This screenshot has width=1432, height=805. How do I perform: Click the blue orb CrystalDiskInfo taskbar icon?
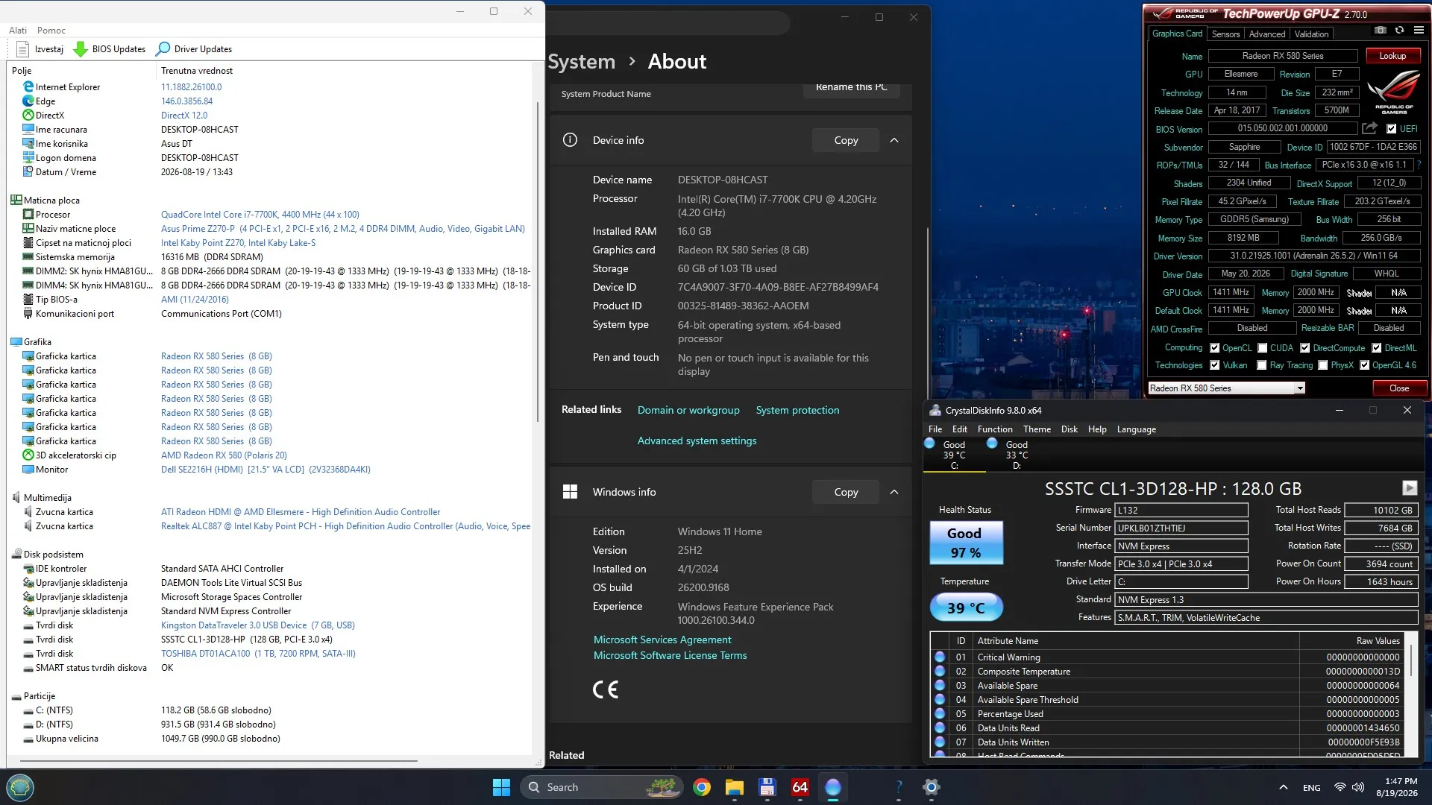833,787
